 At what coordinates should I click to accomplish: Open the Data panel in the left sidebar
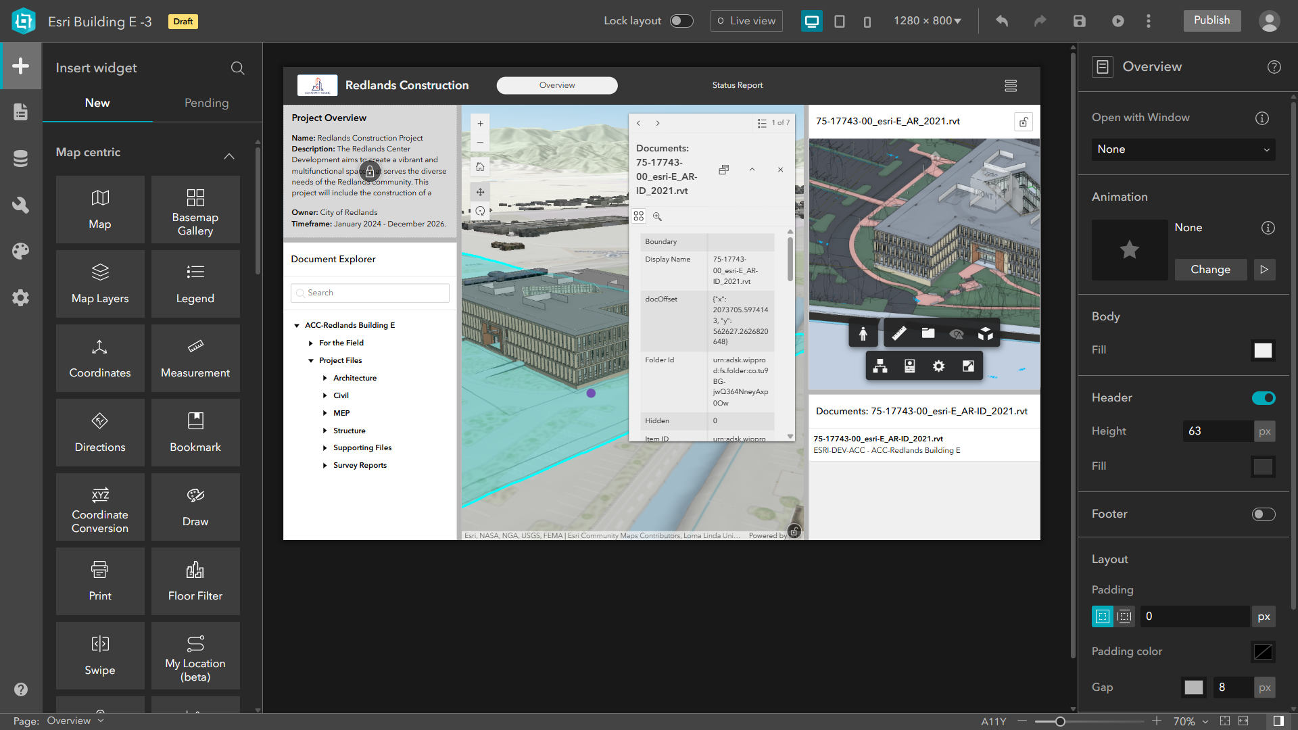tap(20, 157)
